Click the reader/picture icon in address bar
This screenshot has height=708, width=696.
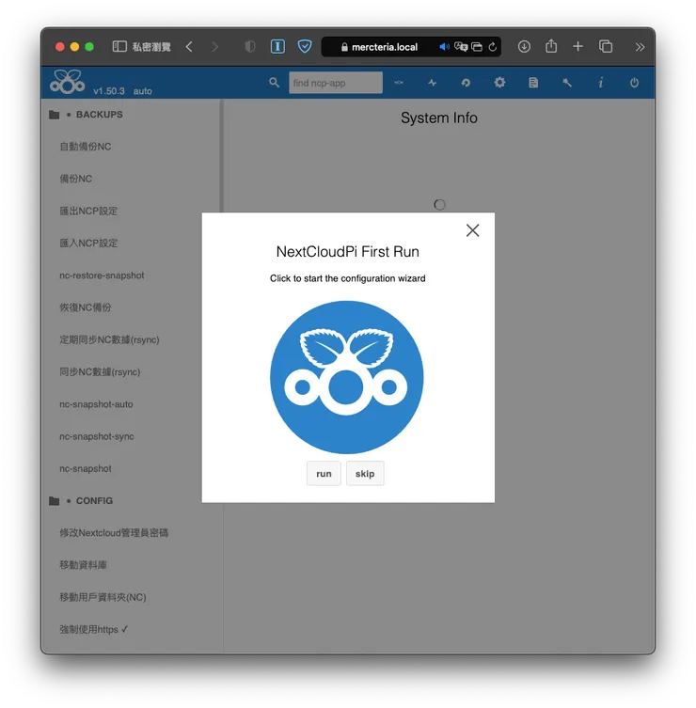click(477, 47)
